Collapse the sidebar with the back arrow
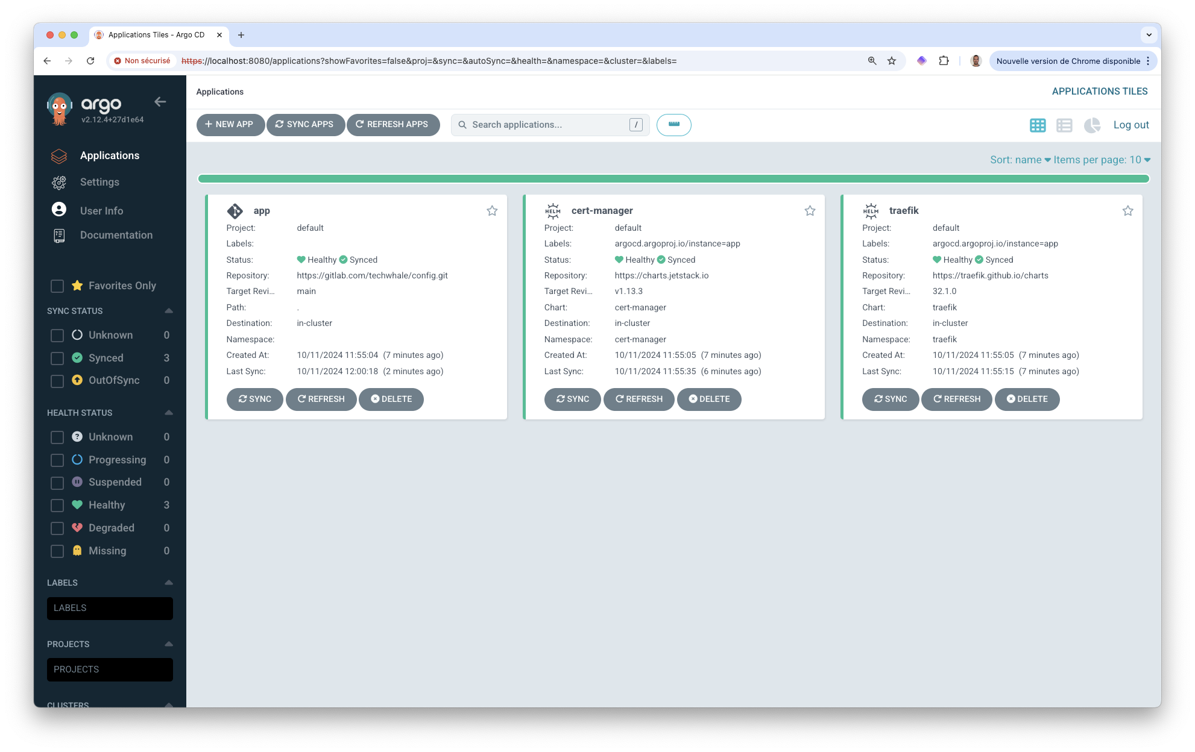This screenshot has height=752, width=1195. point(160,102)
